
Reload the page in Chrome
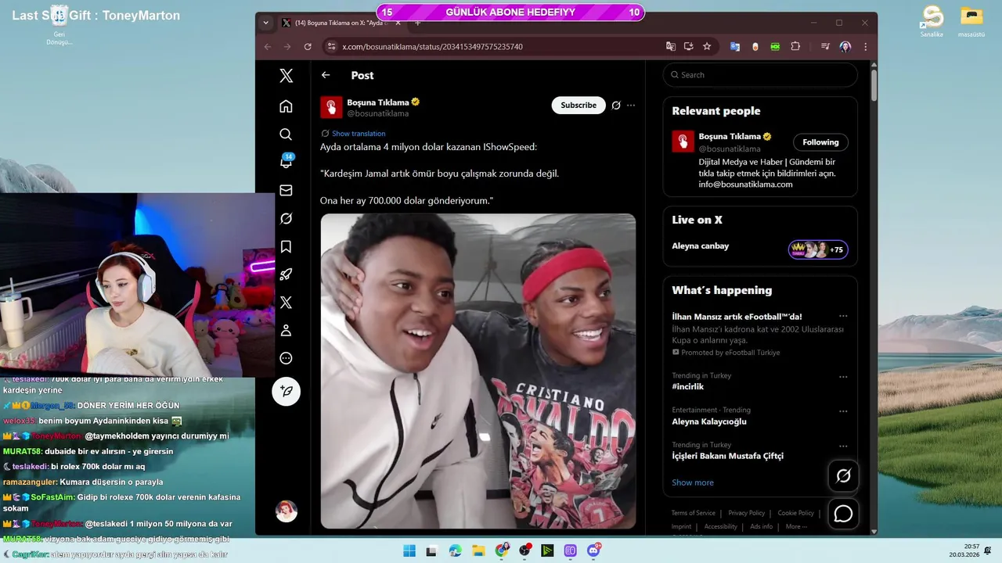pyautogui.click(x=308, y=47)
